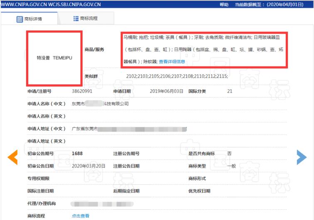Select the 申请/注册号 label
This screenshot has width=314, height=220.
(39, 91)
